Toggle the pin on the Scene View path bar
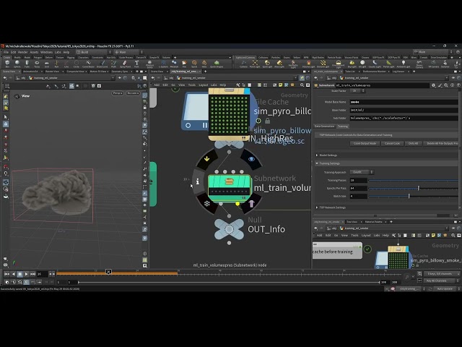 pyautogui.click(x=119, y=78)
